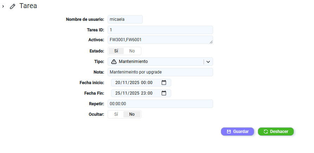The width and height of the screenshot is (314, 153).
Task: Focus the Nombre de usuario field
Action: 125,19
